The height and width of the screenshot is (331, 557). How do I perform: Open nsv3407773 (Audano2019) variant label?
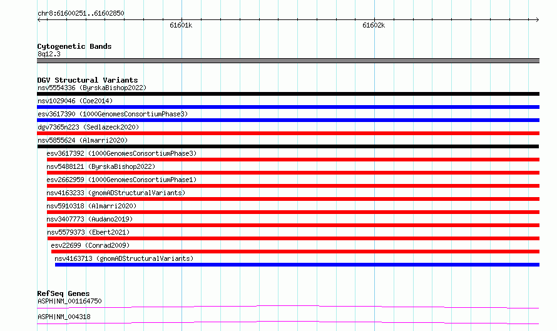coord(89,219)
